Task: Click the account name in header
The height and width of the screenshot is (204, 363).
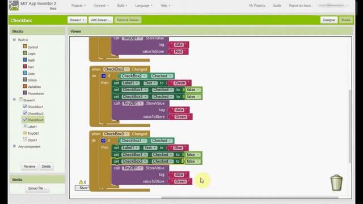Action: (333, 5)
